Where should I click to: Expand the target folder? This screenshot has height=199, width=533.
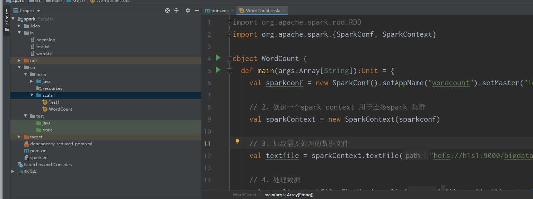coord(19,137)
